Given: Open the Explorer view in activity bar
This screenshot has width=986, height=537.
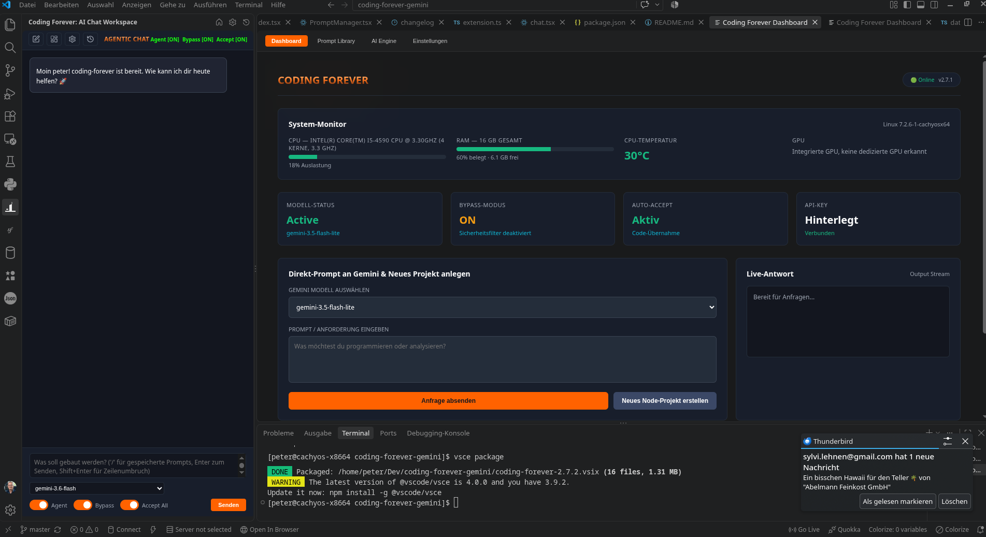Looking at the screenshot, I should coord(10,25).
